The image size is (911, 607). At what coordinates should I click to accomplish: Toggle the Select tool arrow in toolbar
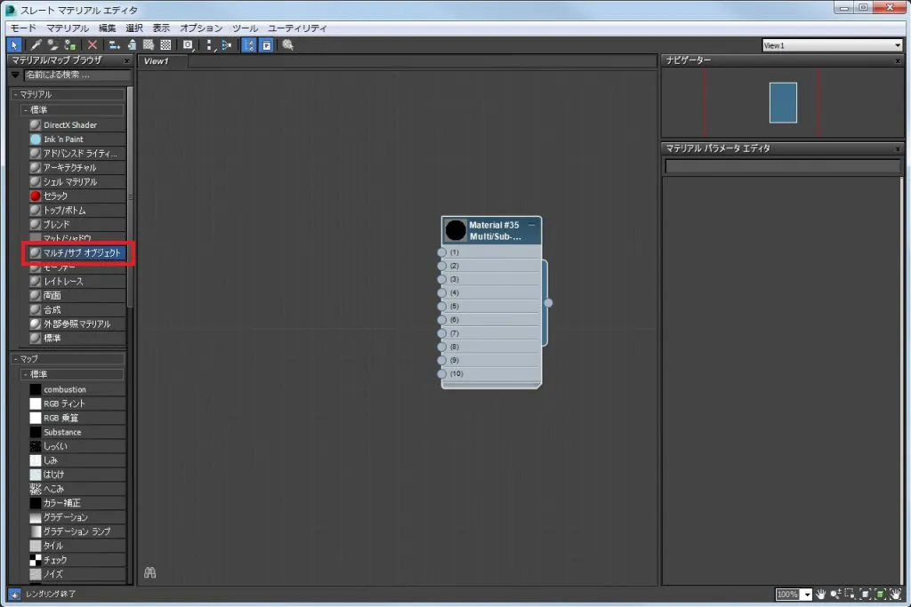(14, 44)
